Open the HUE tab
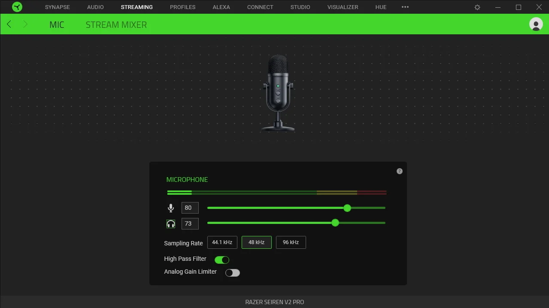Viewport: 549px width, 308px height. tap(381, 7)
